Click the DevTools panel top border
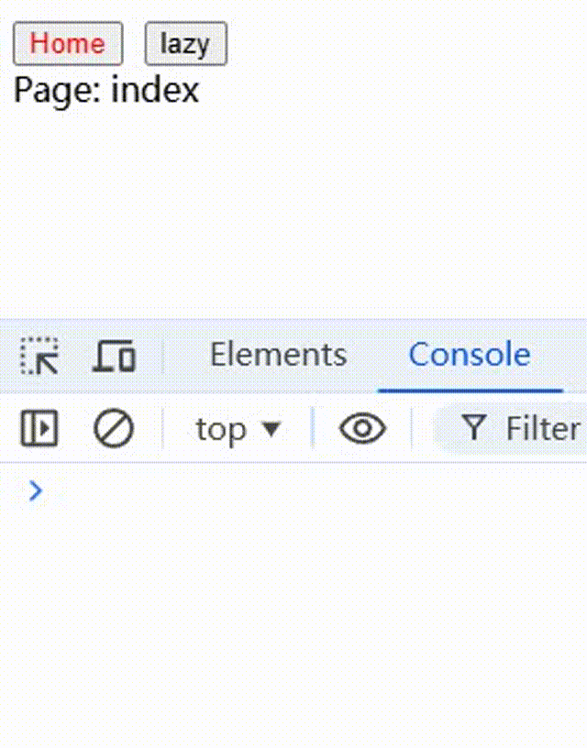 [293, 320]
